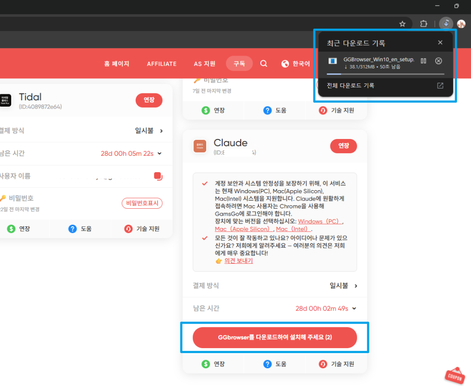Image resolution: width=471 pixels, height=386 pixels.
Task: Click the 도움 question icon on the card above Claude
Action: (x=267, y=111)
